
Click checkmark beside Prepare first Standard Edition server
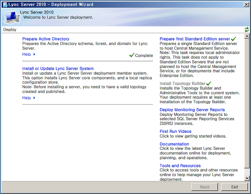pos(234,39)
